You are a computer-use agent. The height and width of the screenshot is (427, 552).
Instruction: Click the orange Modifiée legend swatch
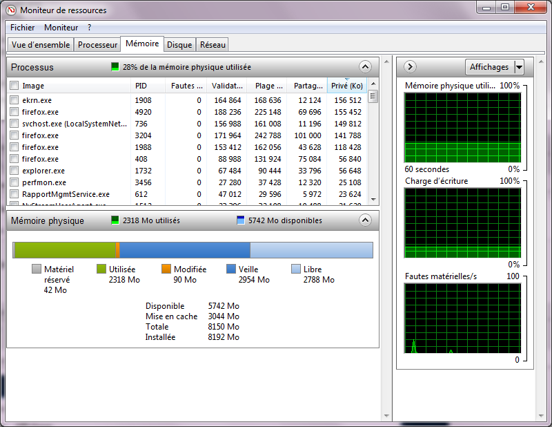point(166,269)
